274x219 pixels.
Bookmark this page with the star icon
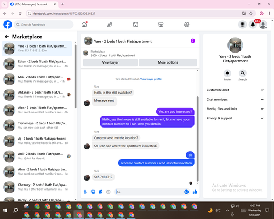[x=251, y=13]
